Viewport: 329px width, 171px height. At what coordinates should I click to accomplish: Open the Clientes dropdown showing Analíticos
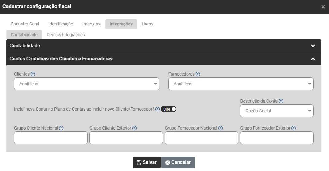point(87,84)
